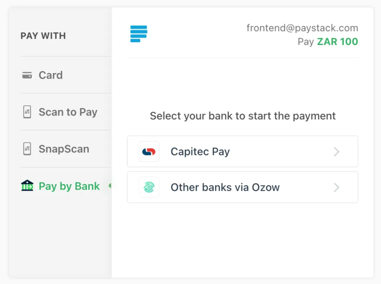Viewport: 381px width, 284px height.
Task: Click the PAY WITH sidebar heading
Action: (43, 36)
